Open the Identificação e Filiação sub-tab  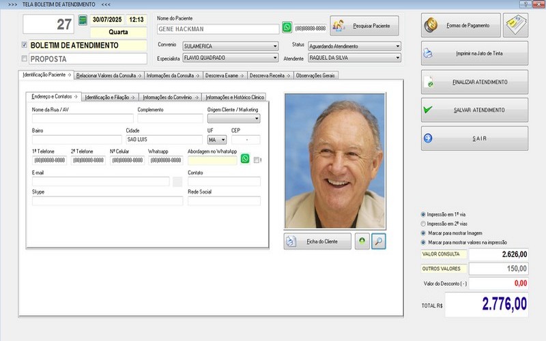point(111,98)
